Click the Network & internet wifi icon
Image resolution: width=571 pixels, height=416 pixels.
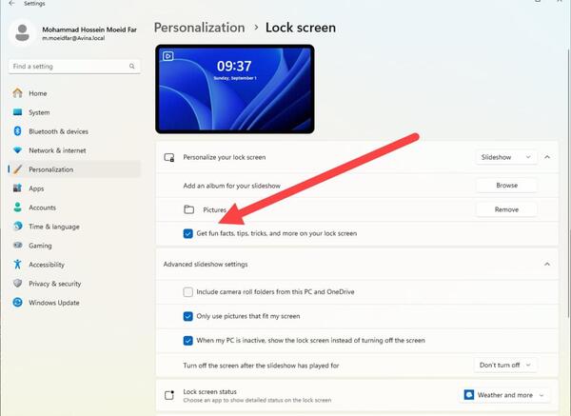(x=17, y=150)
